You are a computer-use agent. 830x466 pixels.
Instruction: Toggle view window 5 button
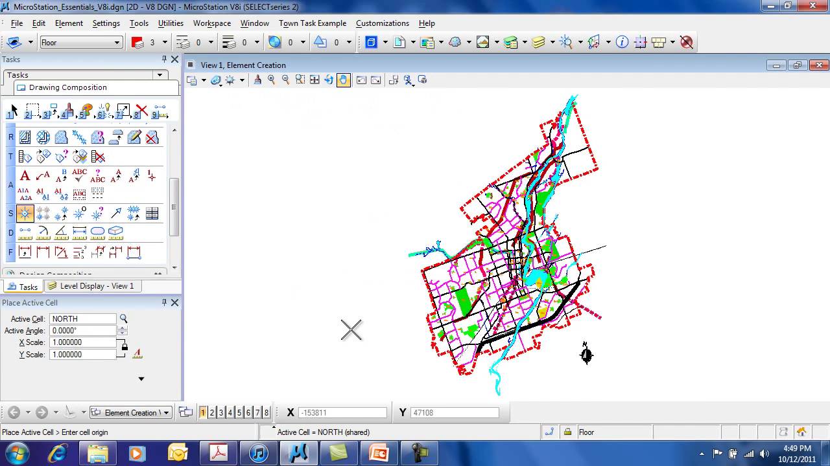pyautogui.click(x=239, y=412)
